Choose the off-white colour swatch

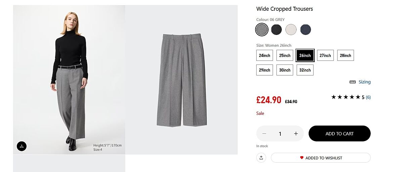291,30
